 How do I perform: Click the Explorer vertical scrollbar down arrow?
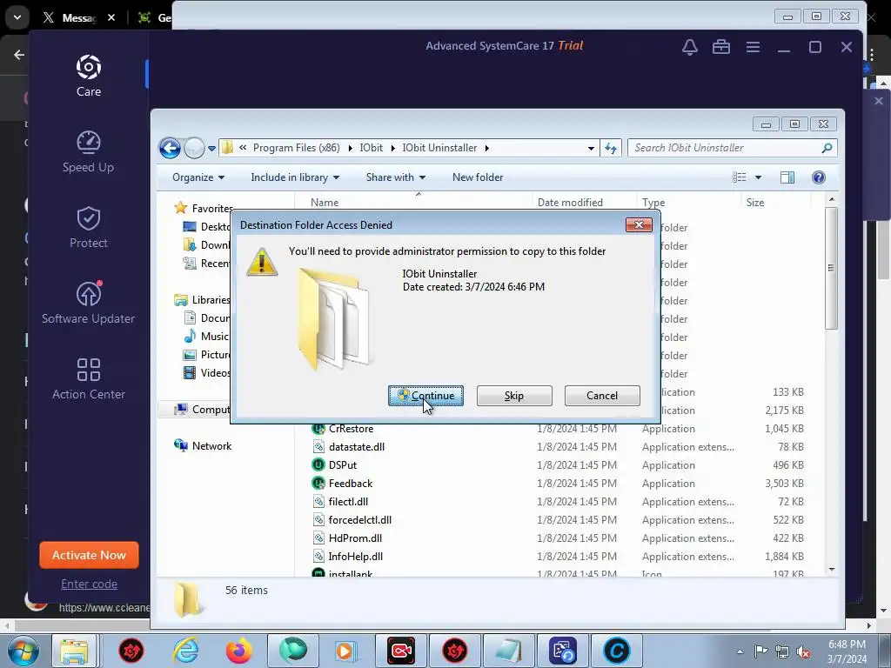point(832,569)
